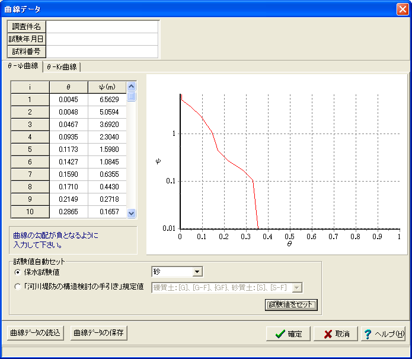Select the θ cell 0.0467

[69, 125]
